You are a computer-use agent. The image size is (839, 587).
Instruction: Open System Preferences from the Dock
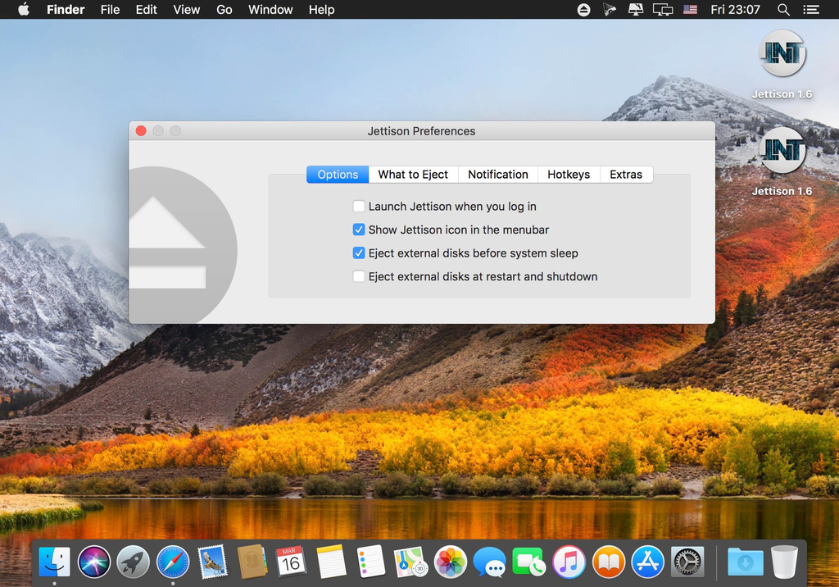[687, 562]
